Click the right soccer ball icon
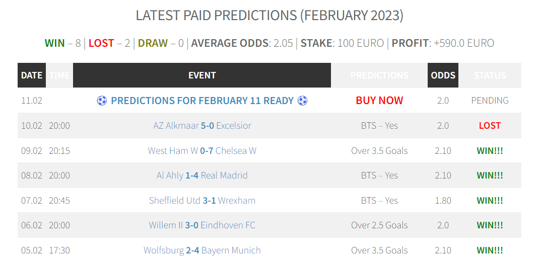This screenshot has width=540, height=262. (x=302, y=101)
